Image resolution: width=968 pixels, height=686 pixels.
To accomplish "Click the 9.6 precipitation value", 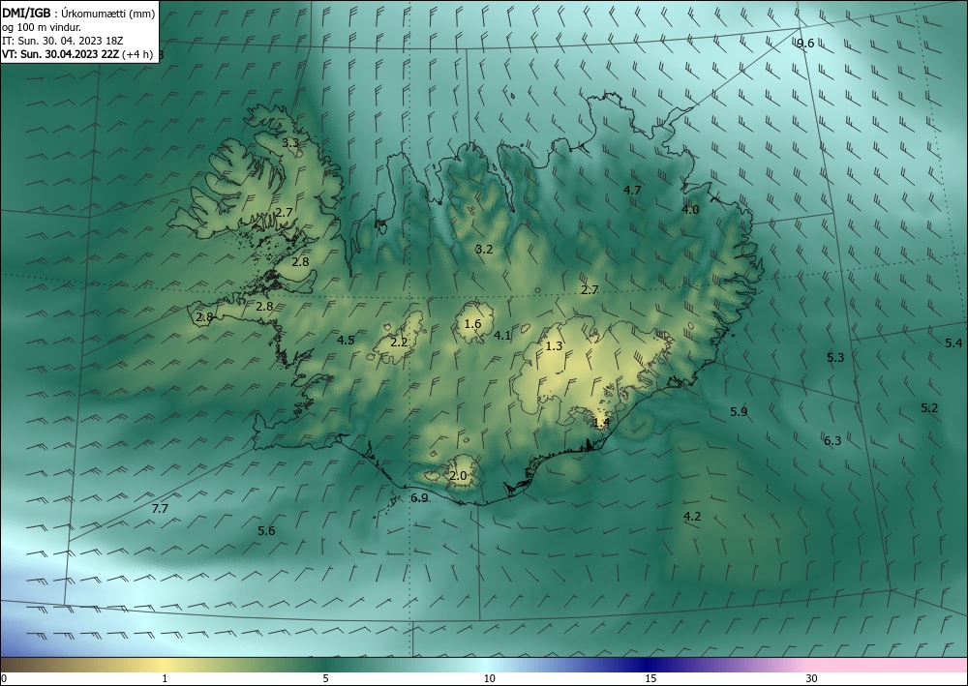I will [805, 44].
